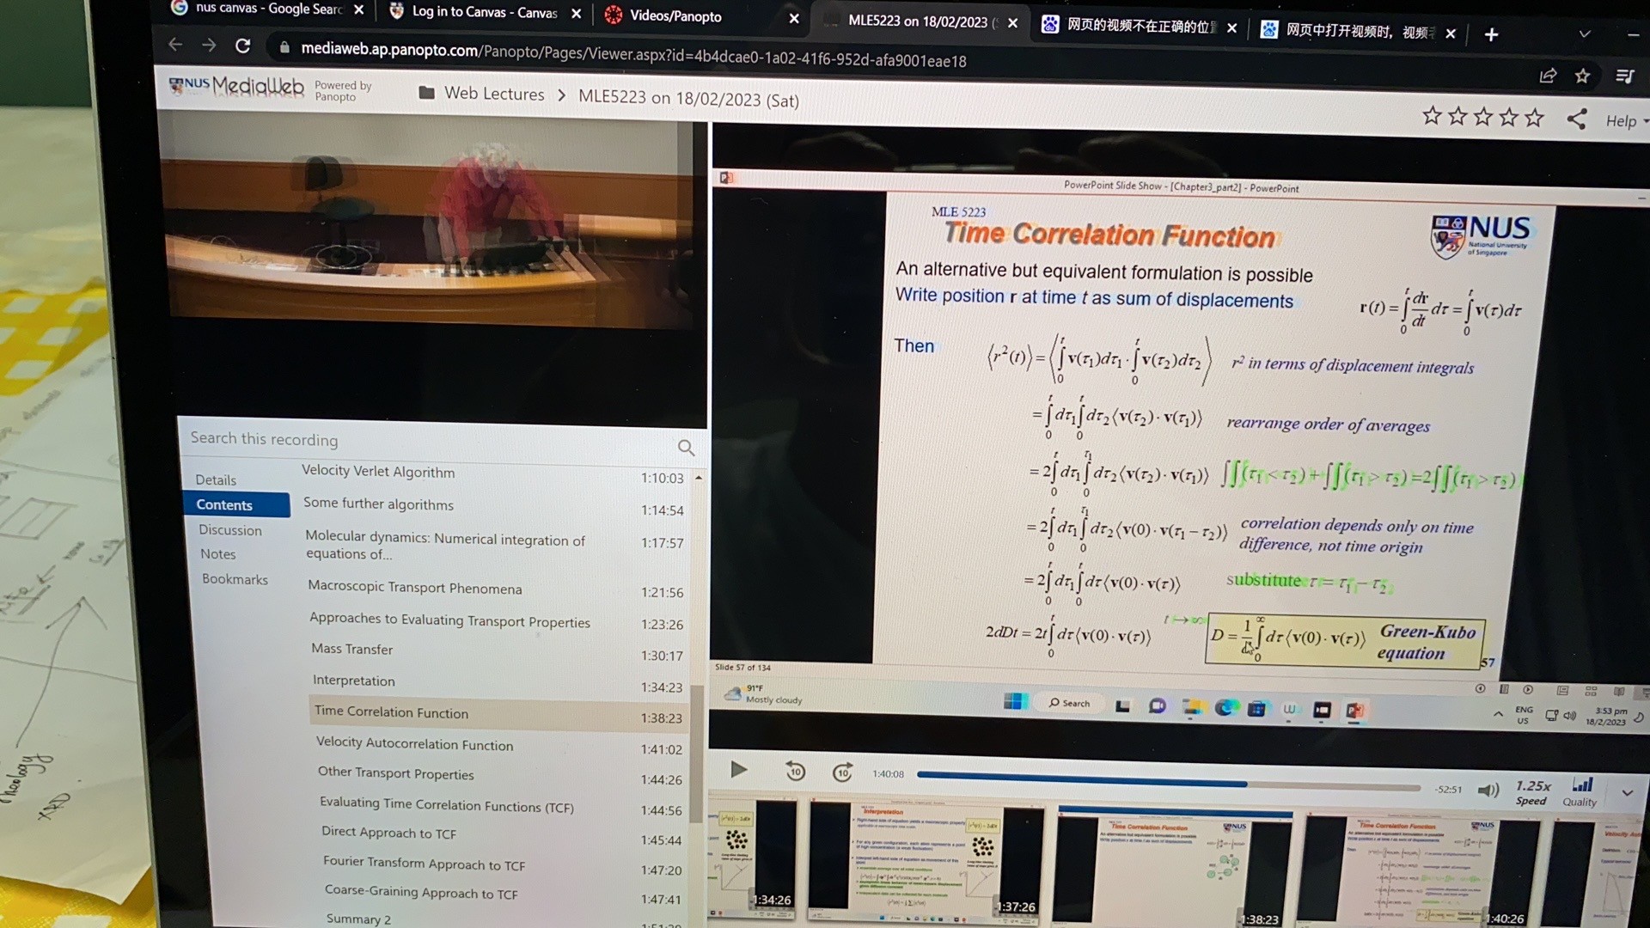This screenshot has height=928, width=1650.
Task: Collapse the thumbnails chevron beside Quality
Action: (1627, 793)
